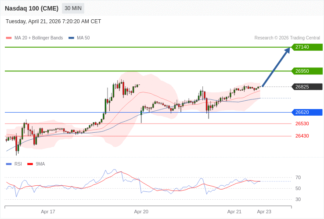Click the RSI 70 level label
The width and height of the screenshot is (324, 219).
coord(298,177)
